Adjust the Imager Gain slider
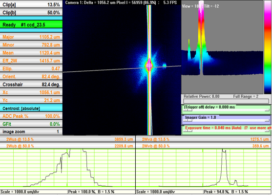This screenshot has height=195, width=272. click(x=226, y=120)
